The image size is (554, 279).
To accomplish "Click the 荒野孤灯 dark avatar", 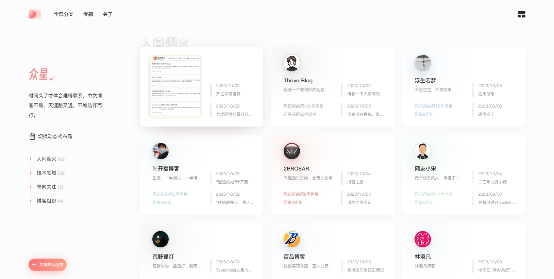I will click(161, 239).
